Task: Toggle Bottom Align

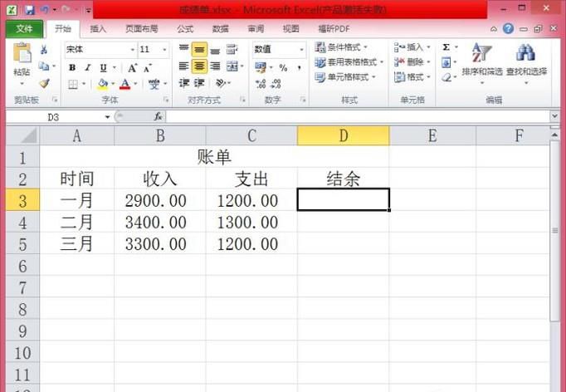Action: pyautogui.click(x=215, y=50)
